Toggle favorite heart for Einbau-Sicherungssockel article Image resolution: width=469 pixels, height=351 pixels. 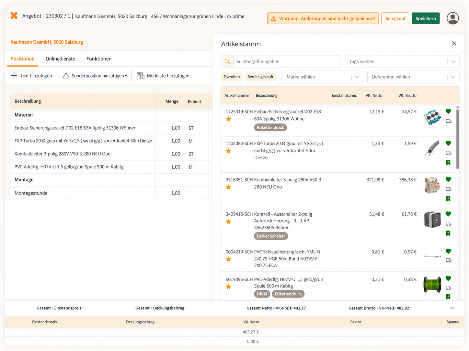tap(448, 111)
